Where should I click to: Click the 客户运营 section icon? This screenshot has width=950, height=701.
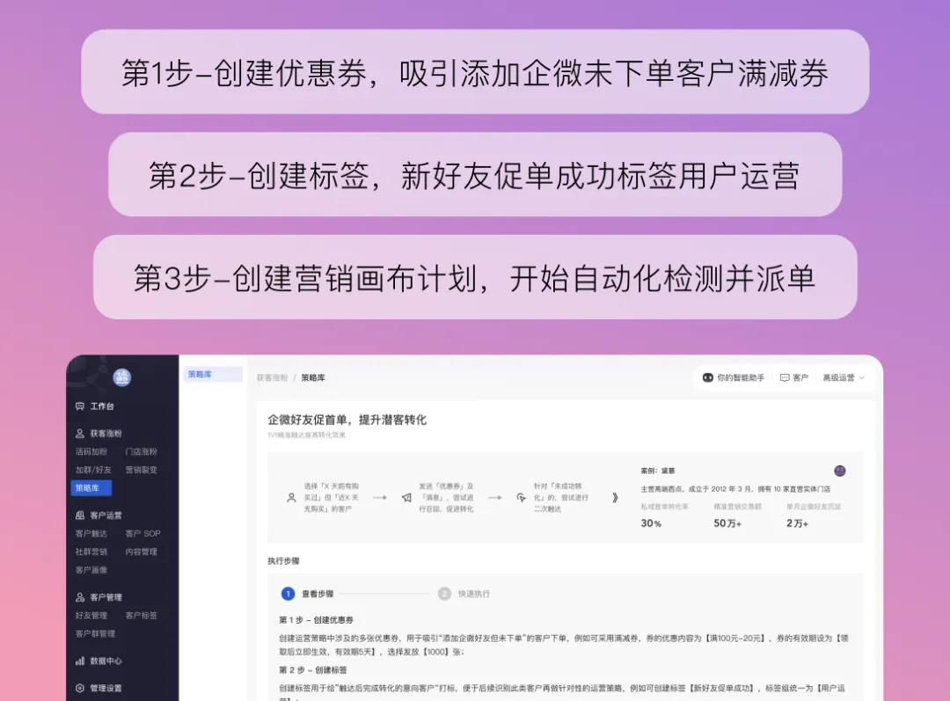click(80, 515)
